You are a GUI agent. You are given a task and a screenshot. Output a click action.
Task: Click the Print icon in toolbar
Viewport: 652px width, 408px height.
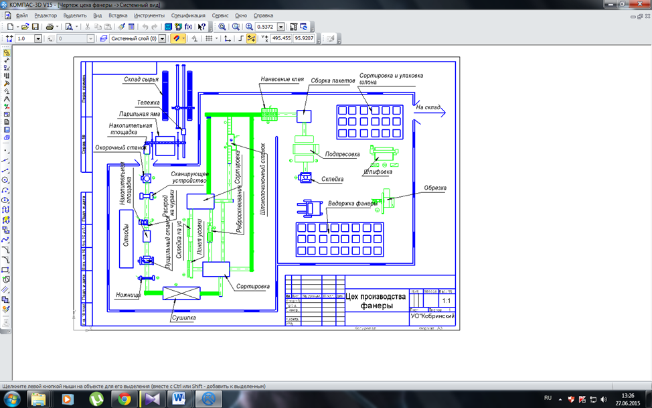point(51,27)
